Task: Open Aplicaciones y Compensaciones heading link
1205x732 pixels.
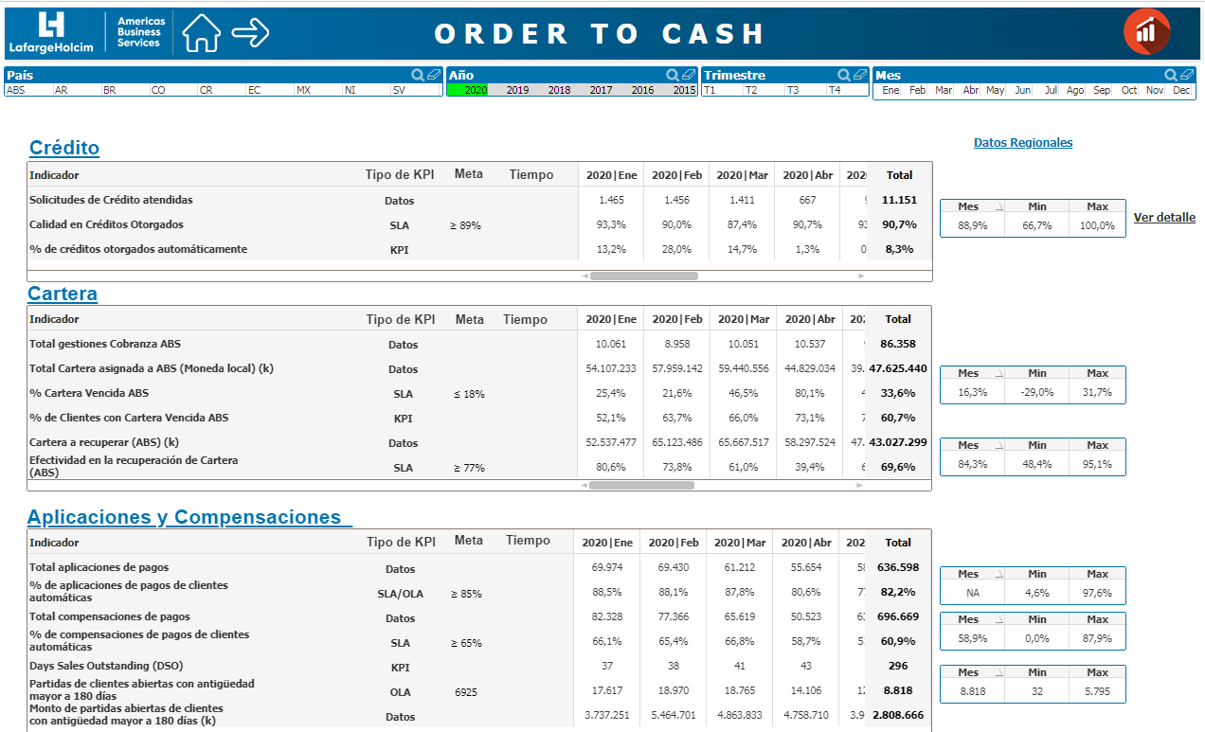Action: (189, 517)
